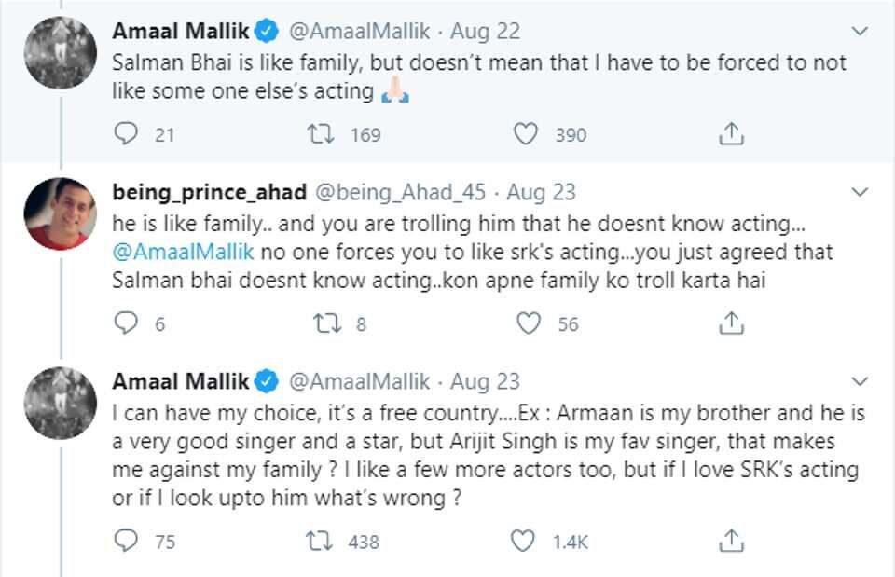Click the verified badge on the Aug 23 Amaal Mallik tweet

267,381
